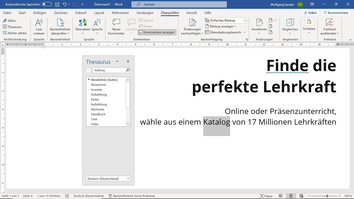
Task: Click the thesaurus search magnifier icon
Action: click(128, 70)
